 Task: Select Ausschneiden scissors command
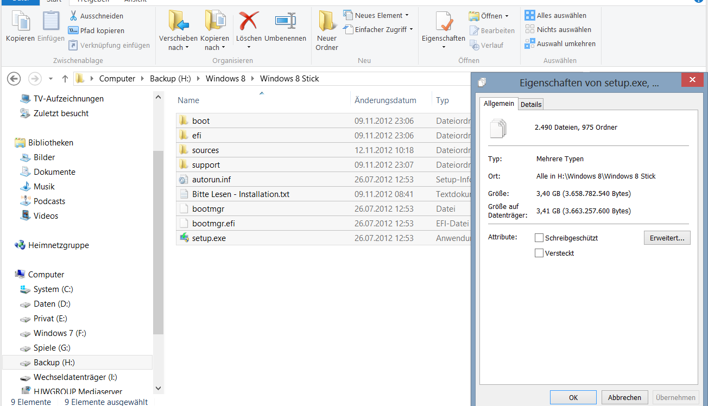[96, 16]
